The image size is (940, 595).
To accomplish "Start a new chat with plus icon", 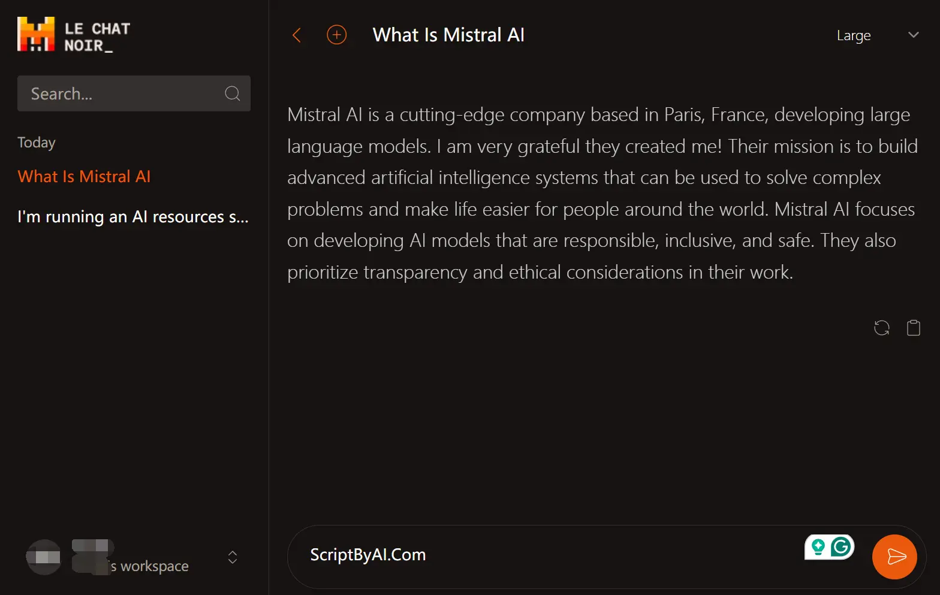I will click(336, 35).
